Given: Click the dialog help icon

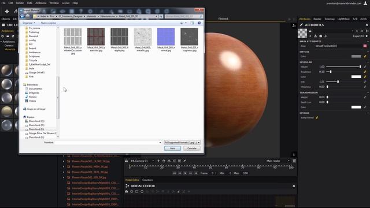Looking at the screenshot, I should [x=199, y=23].
